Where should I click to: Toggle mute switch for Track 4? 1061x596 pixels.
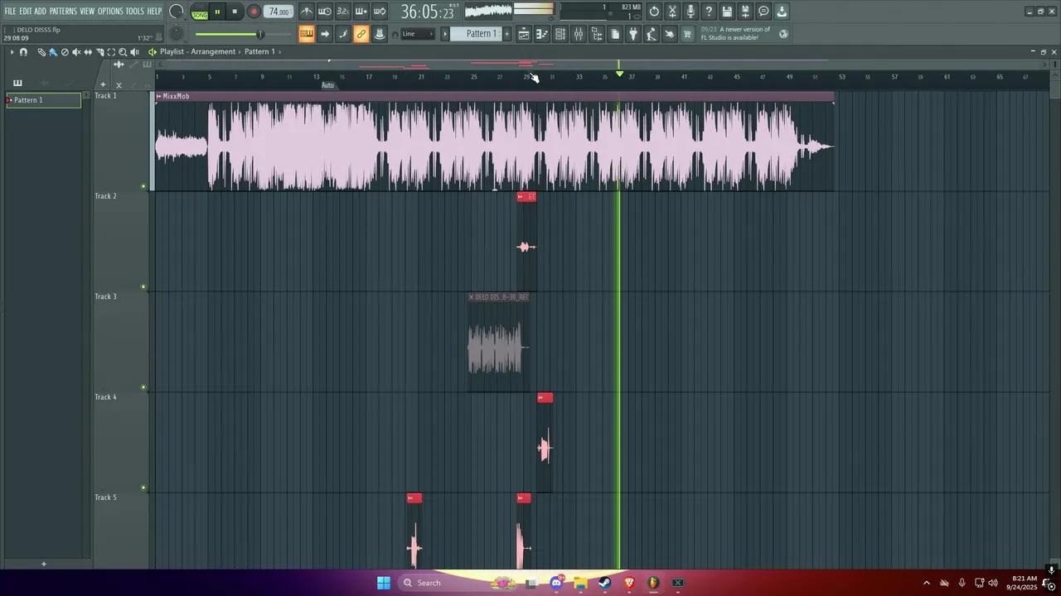point(143,488)
